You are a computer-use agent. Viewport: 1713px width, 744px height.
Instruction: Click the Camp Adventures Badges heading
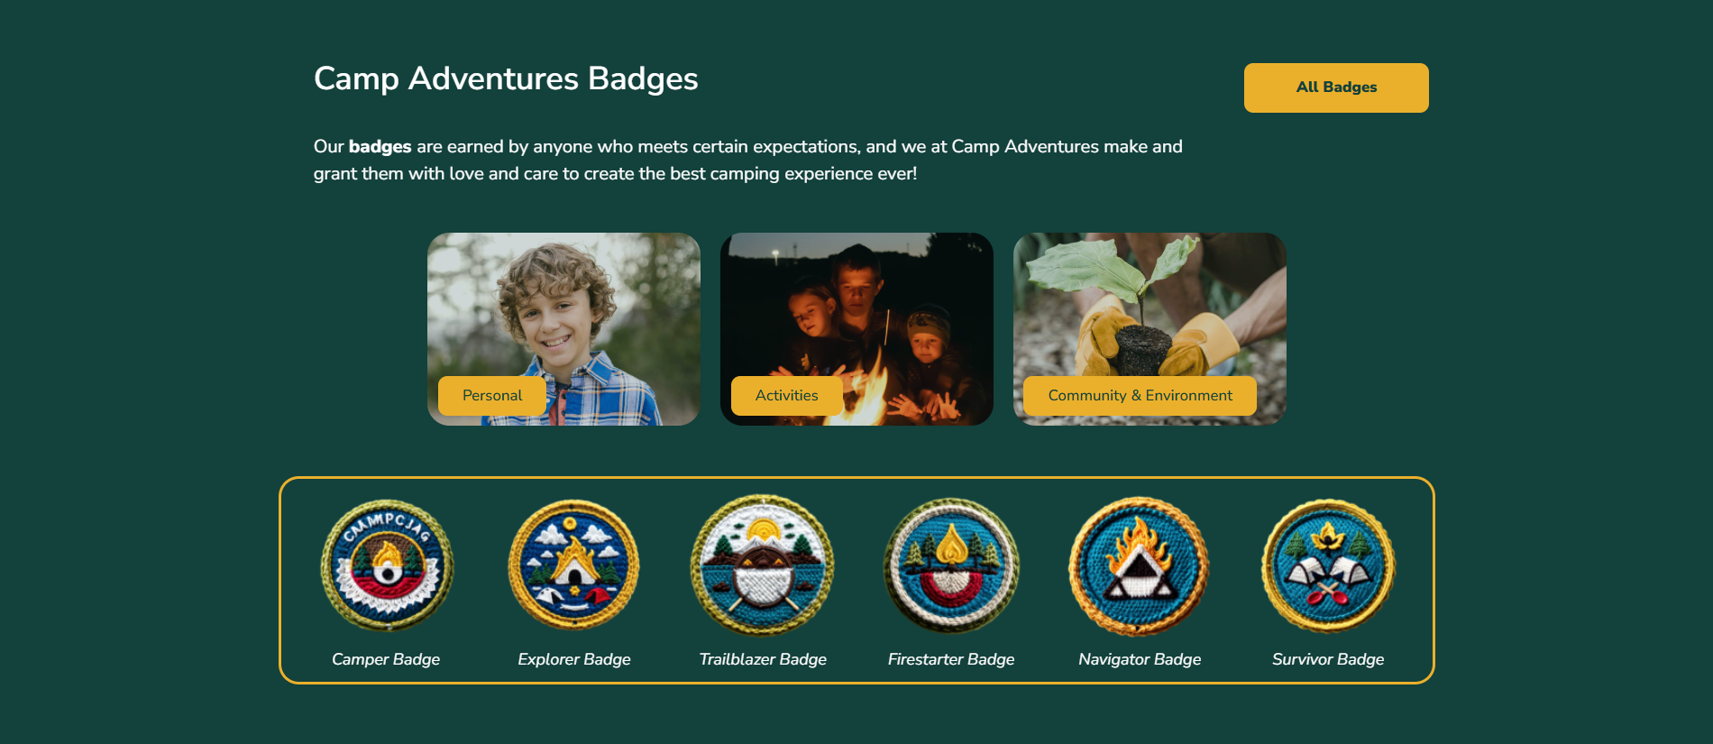[506, 79]
